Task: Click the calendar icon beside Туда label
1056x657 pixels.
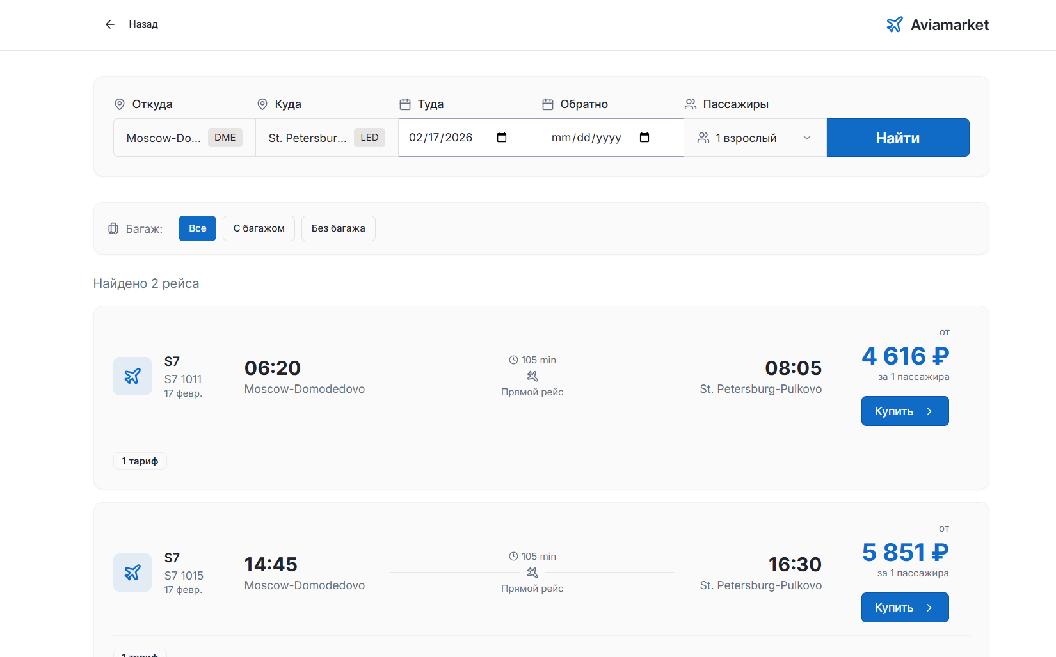Action: tap(405, 104)
